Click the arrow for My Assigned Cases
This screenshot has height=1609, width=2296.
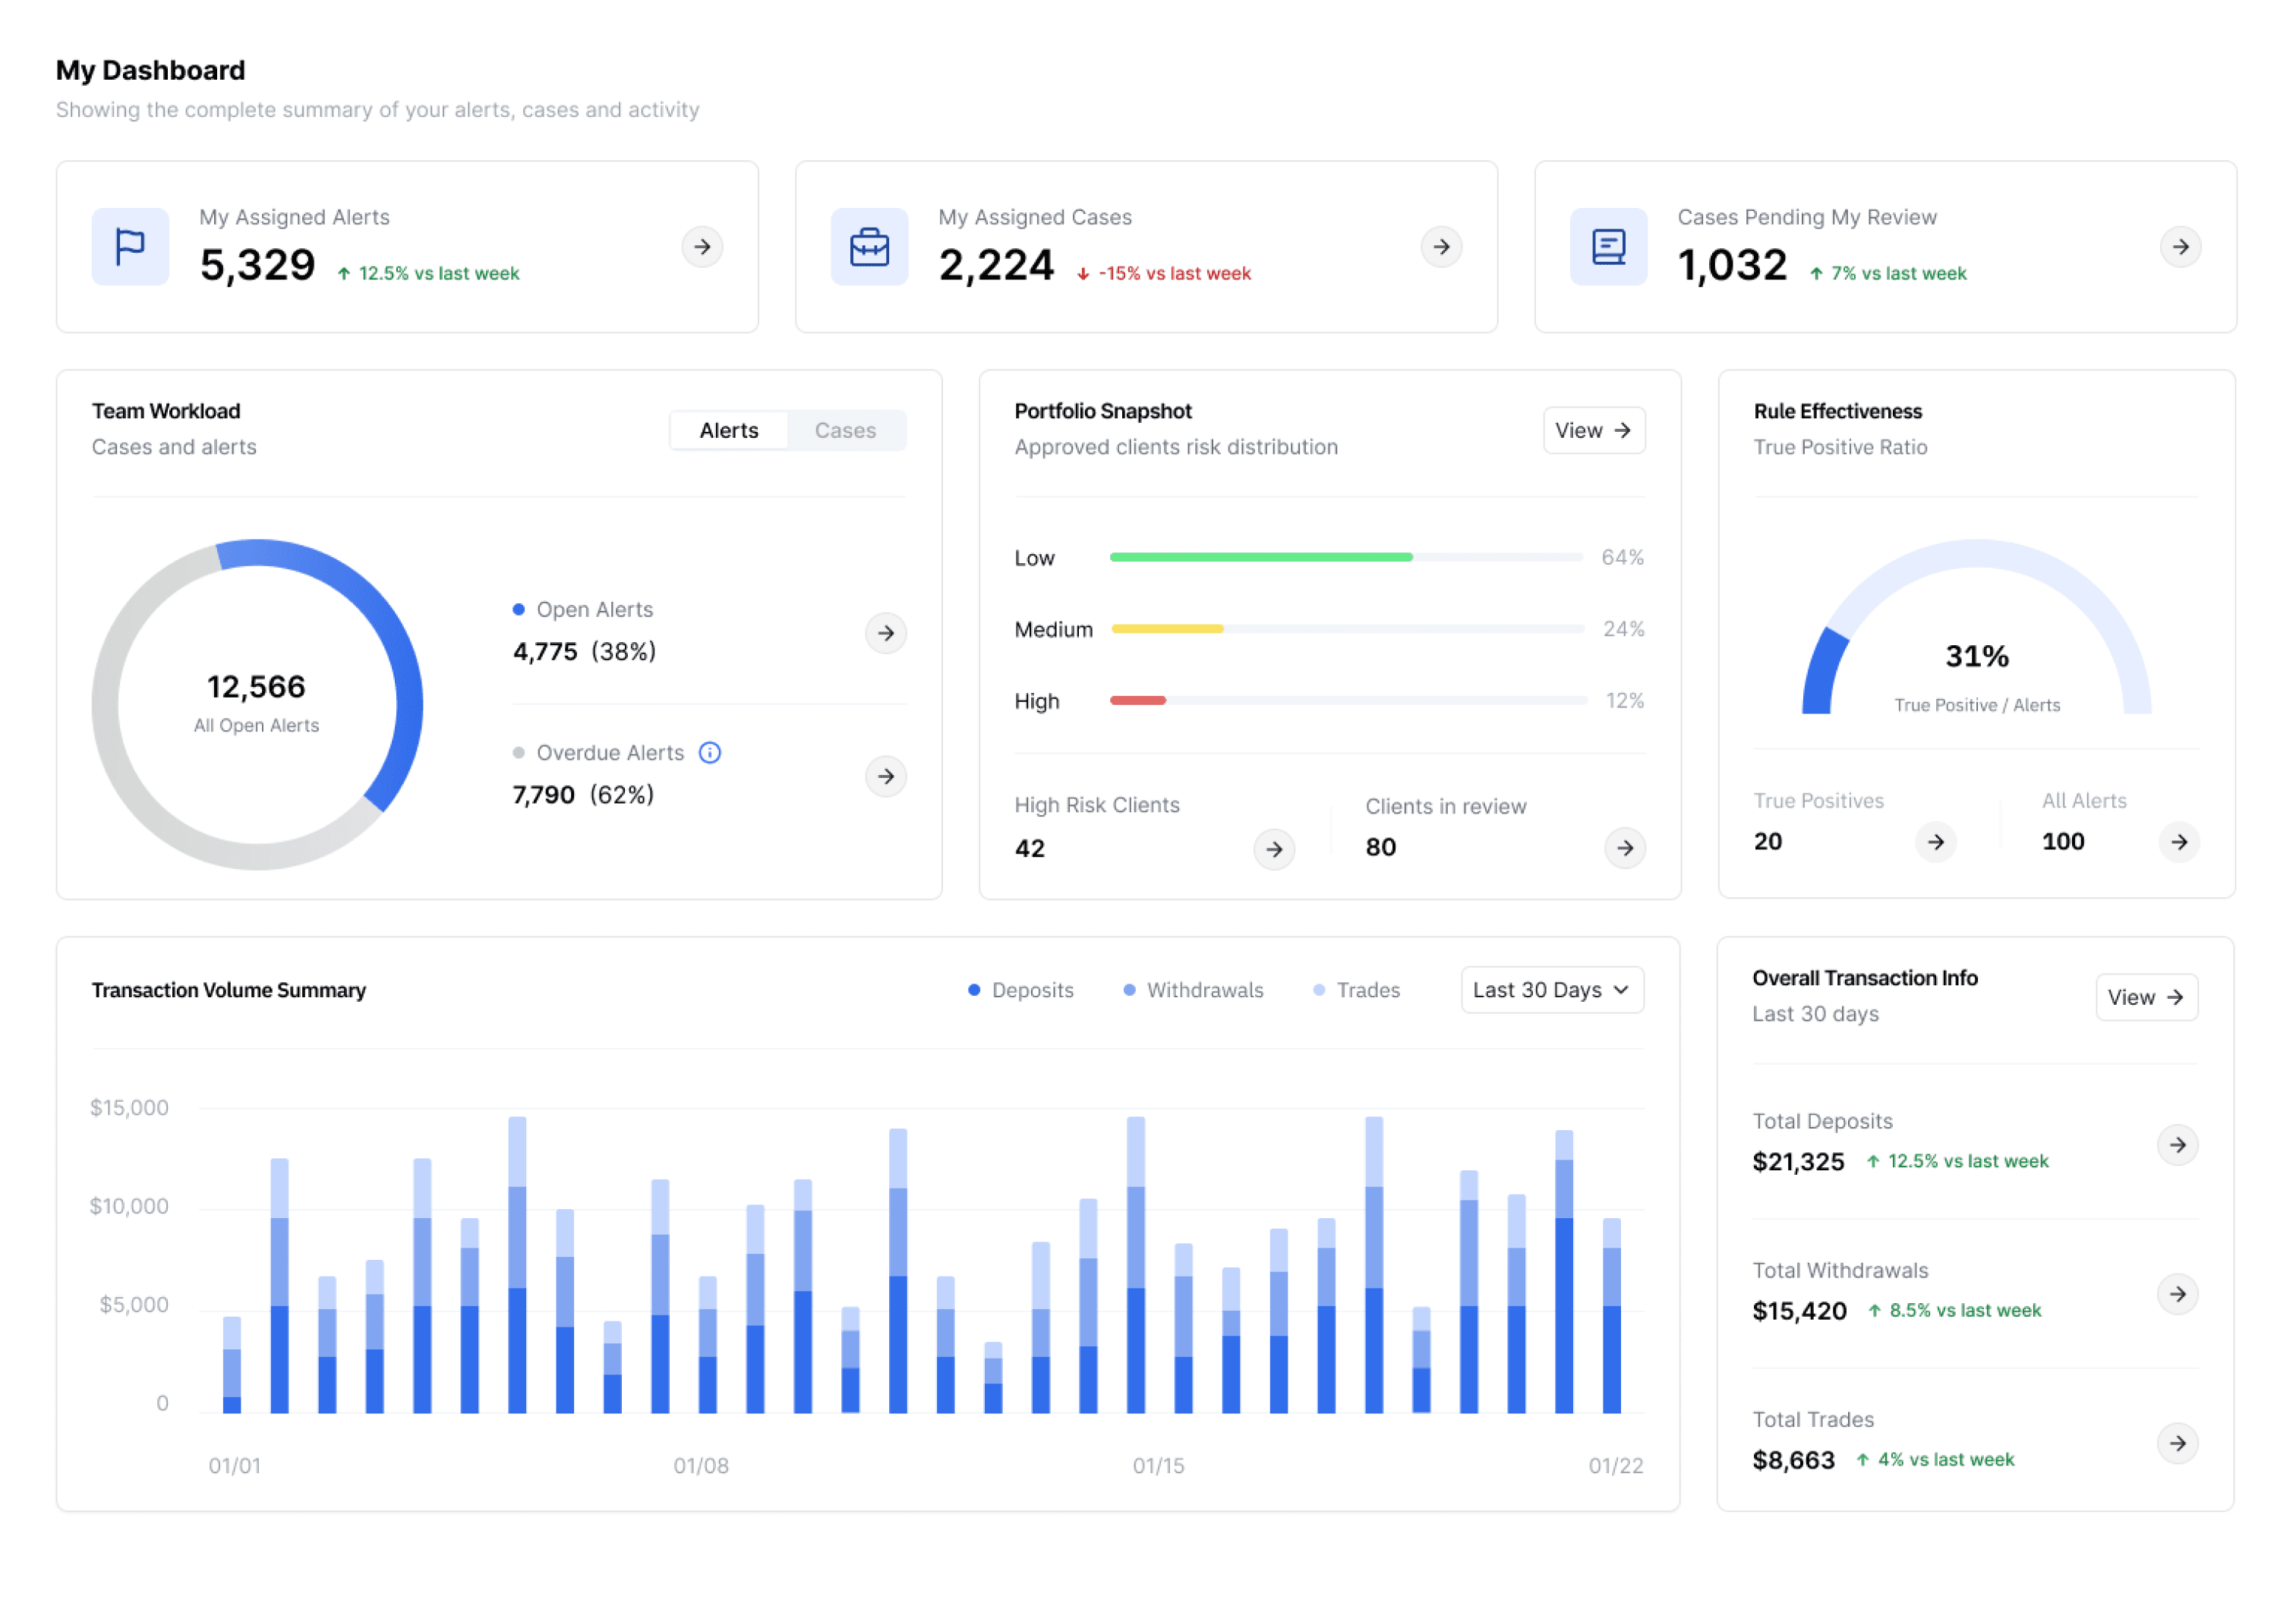click(x=1441, y=247)
